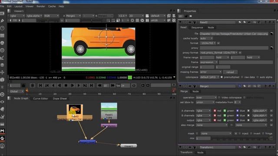278x156 pixels.
Task: Open the 2D view mode dropdown
Action: click(x=136, y=16)
